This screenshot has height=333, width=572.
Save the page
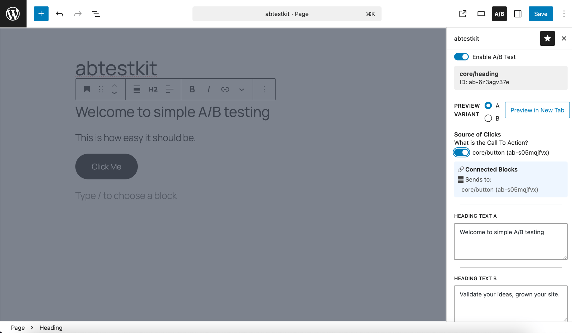tap(540, 14)
